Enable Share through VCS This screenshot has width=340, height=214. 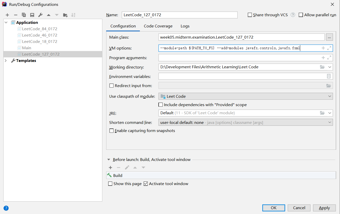coord(250,15)
